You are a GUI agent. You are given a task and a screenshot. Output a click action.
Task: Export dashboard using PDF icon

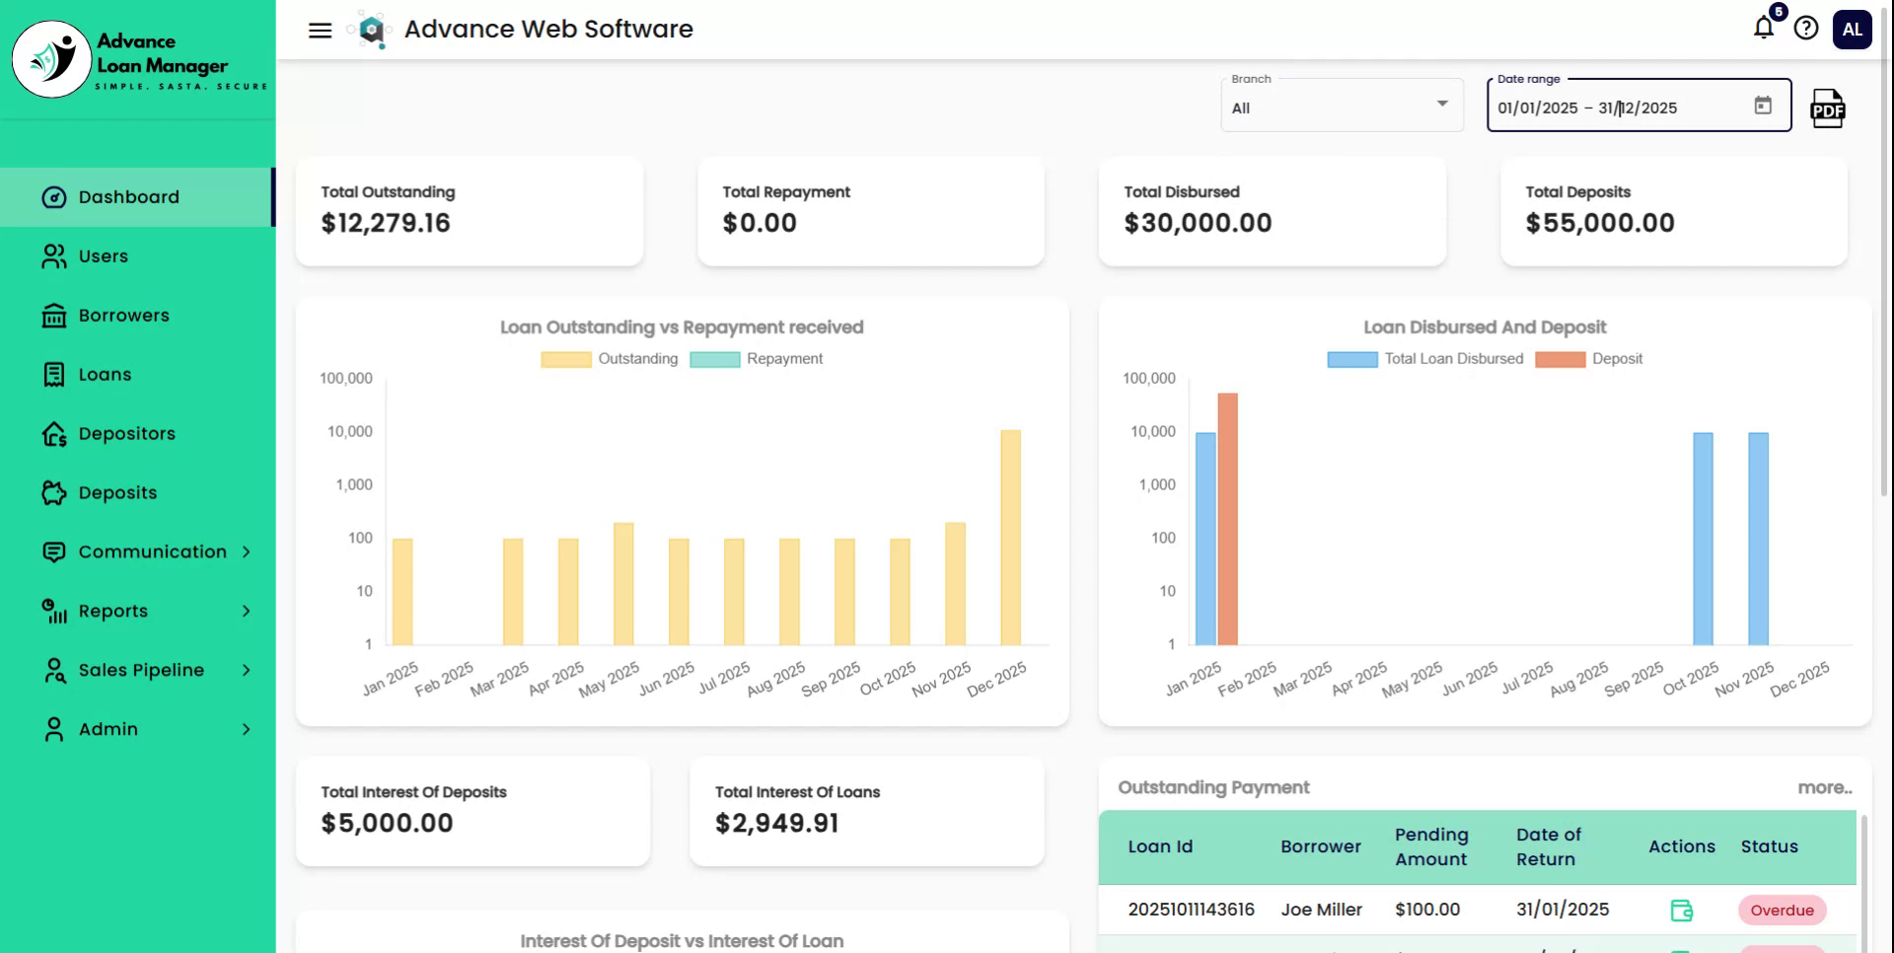tap(1827, 109)
